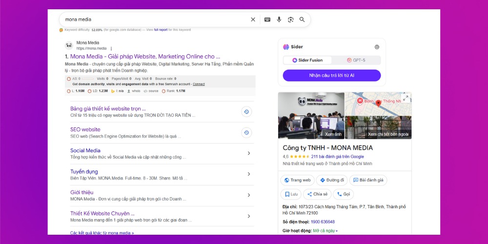Click the Giờ hoạt động label
This screenshot has height=244, width=488.
click(297, 231)
